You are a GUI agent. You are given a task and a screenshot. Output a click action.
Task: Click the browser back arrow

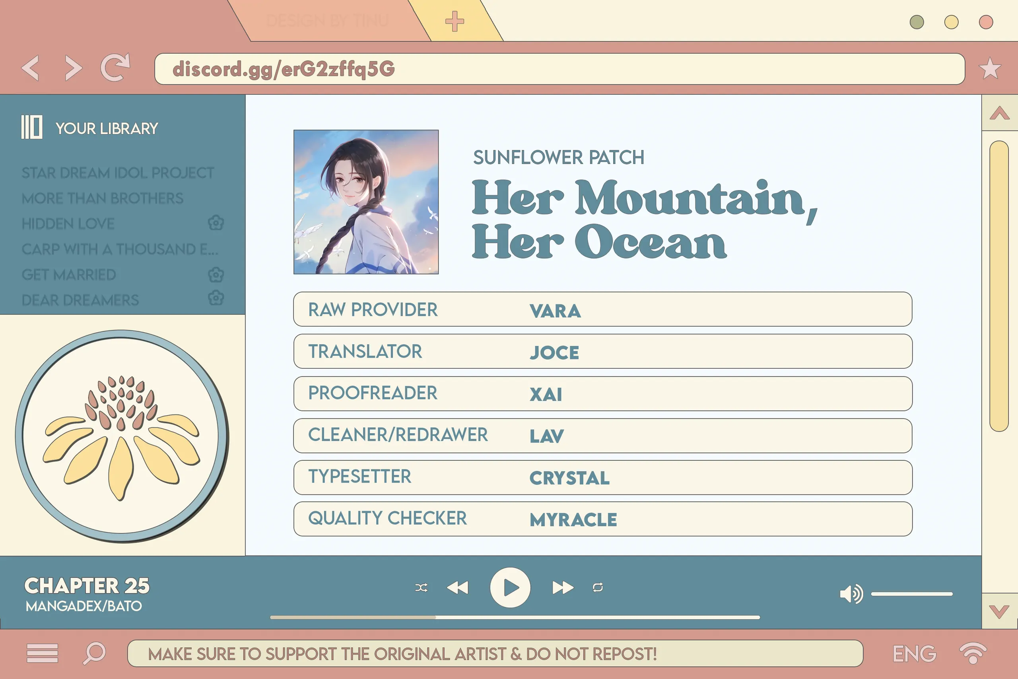pyautogui.click(x=30, y=68)
